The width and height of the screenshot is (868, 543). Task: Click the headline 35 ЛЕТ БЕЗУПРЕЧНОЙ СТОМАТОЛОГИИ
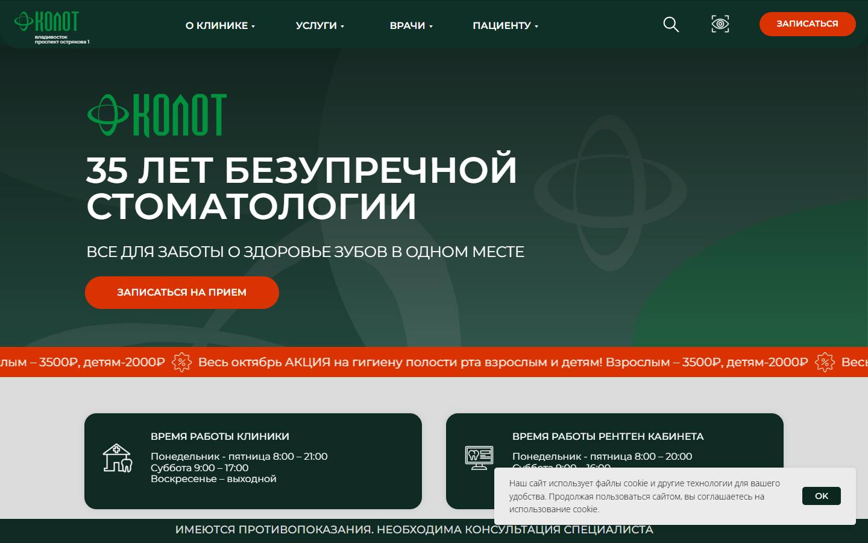click(x=302, y=188)
